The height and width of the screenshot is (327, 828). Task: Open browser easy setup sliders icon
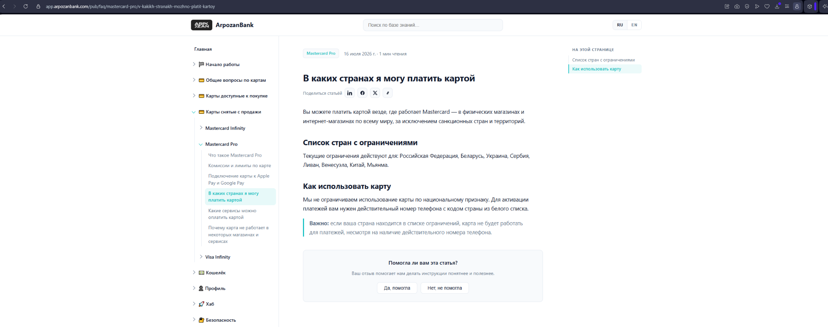click(787, 6)
